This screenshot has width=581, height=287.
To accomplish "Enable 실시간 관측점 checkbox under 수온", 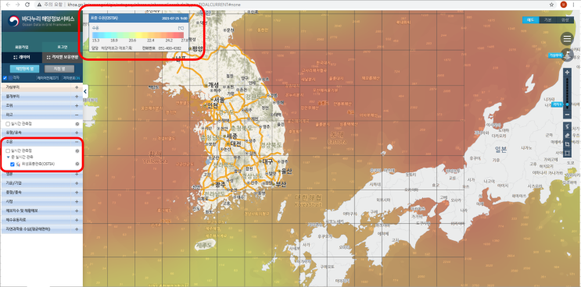I will point(8,151).
